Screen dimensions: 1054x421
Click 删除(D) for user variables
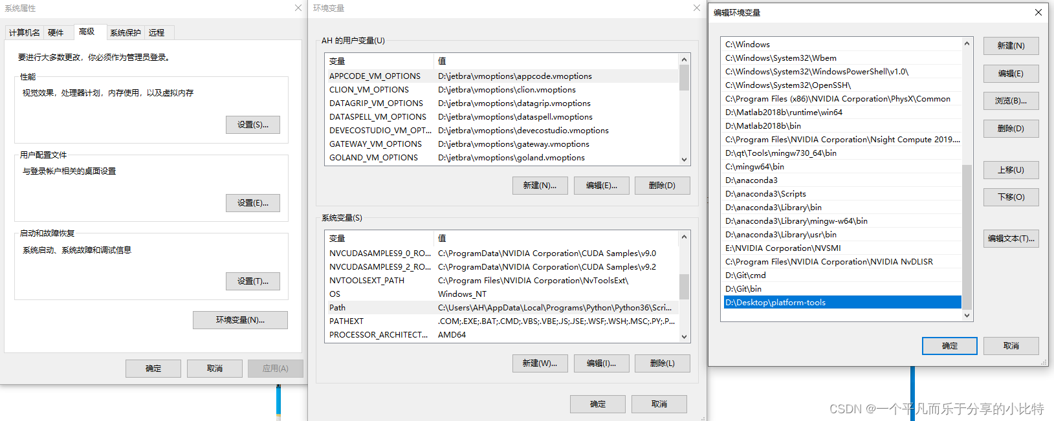coord(663,186)
